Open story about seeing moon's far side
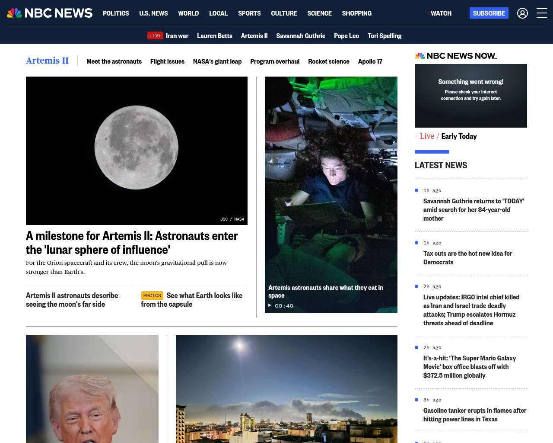This screenshot has width=553, height=443. click(72, 300)
